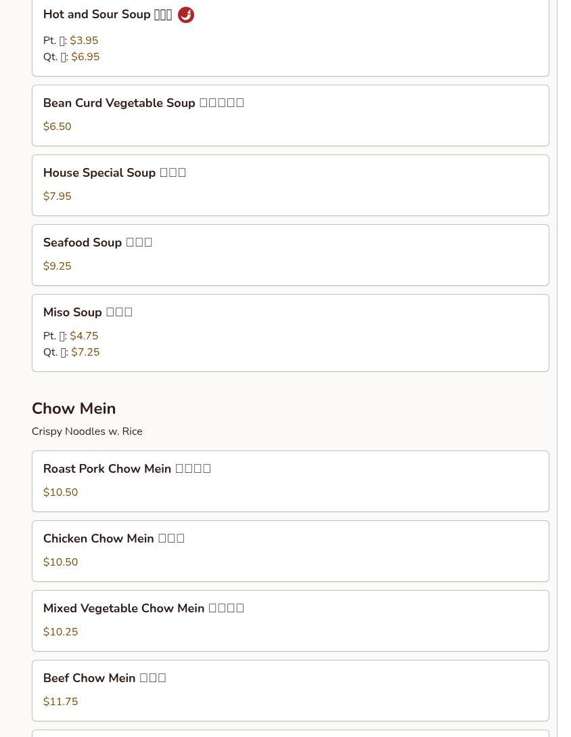This screenshot has height=737, width=571.
Task: Select the Hot and Sour Soup title
Action: pyautogui.click(x=107, y=15)
